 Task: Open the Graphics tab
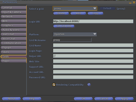(14, 25)
